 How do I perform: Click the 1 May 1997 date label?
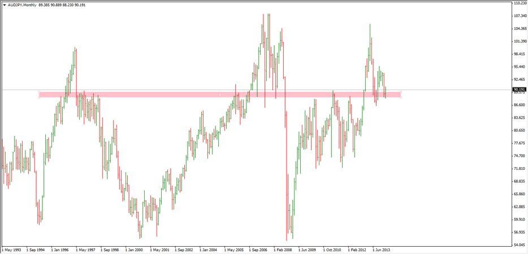point(87,249)
